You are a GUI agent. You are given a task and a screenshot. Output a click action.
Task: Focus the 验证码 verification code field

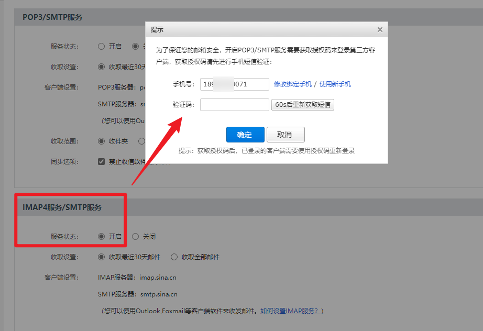[234, 105]
